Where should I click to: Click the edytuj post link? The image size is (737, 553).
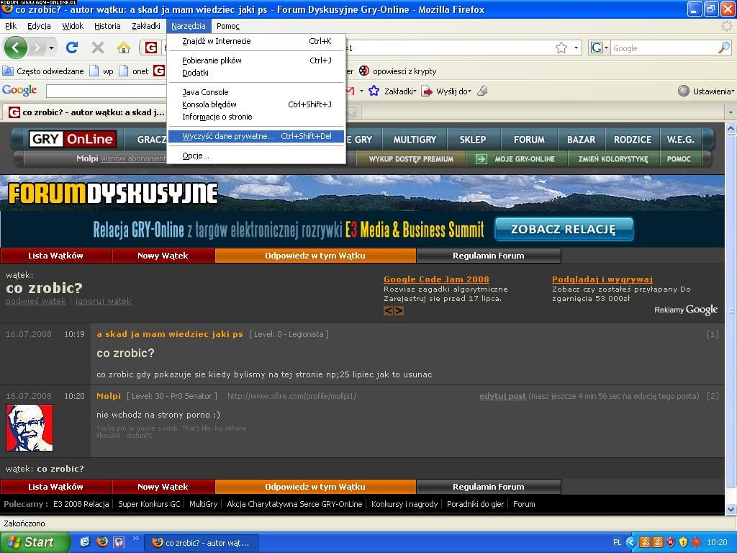coord(502,396)
